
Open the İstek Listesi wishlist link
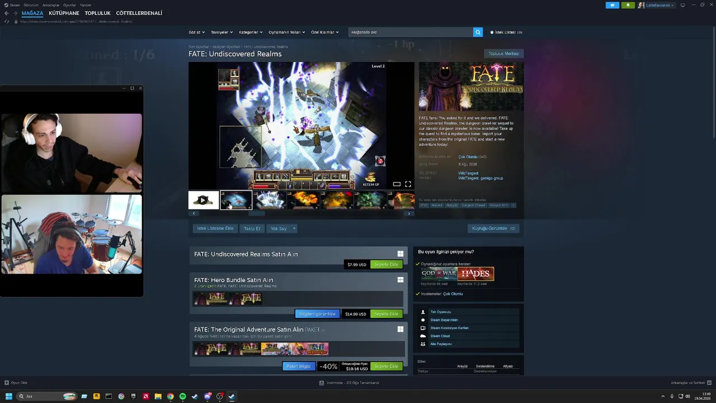506,32
